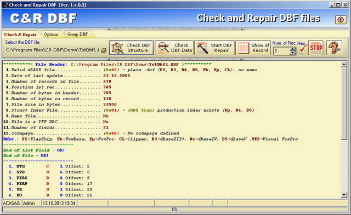The image size is (351, 215).
Task: Click the 'Memo file' line
Action: point(57,116)
